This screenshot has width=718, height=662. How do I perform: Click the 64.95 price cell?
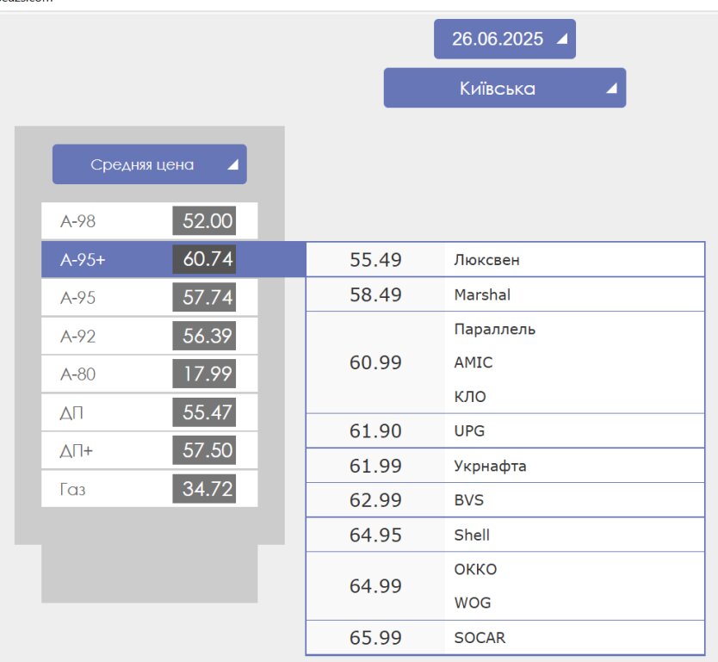coord(375,535)
